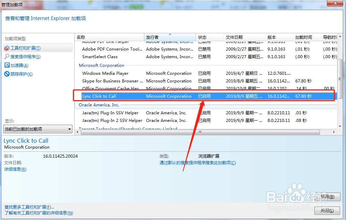Select the Accelerators icon
Viewport: 347px width, 220px height.
7,65
